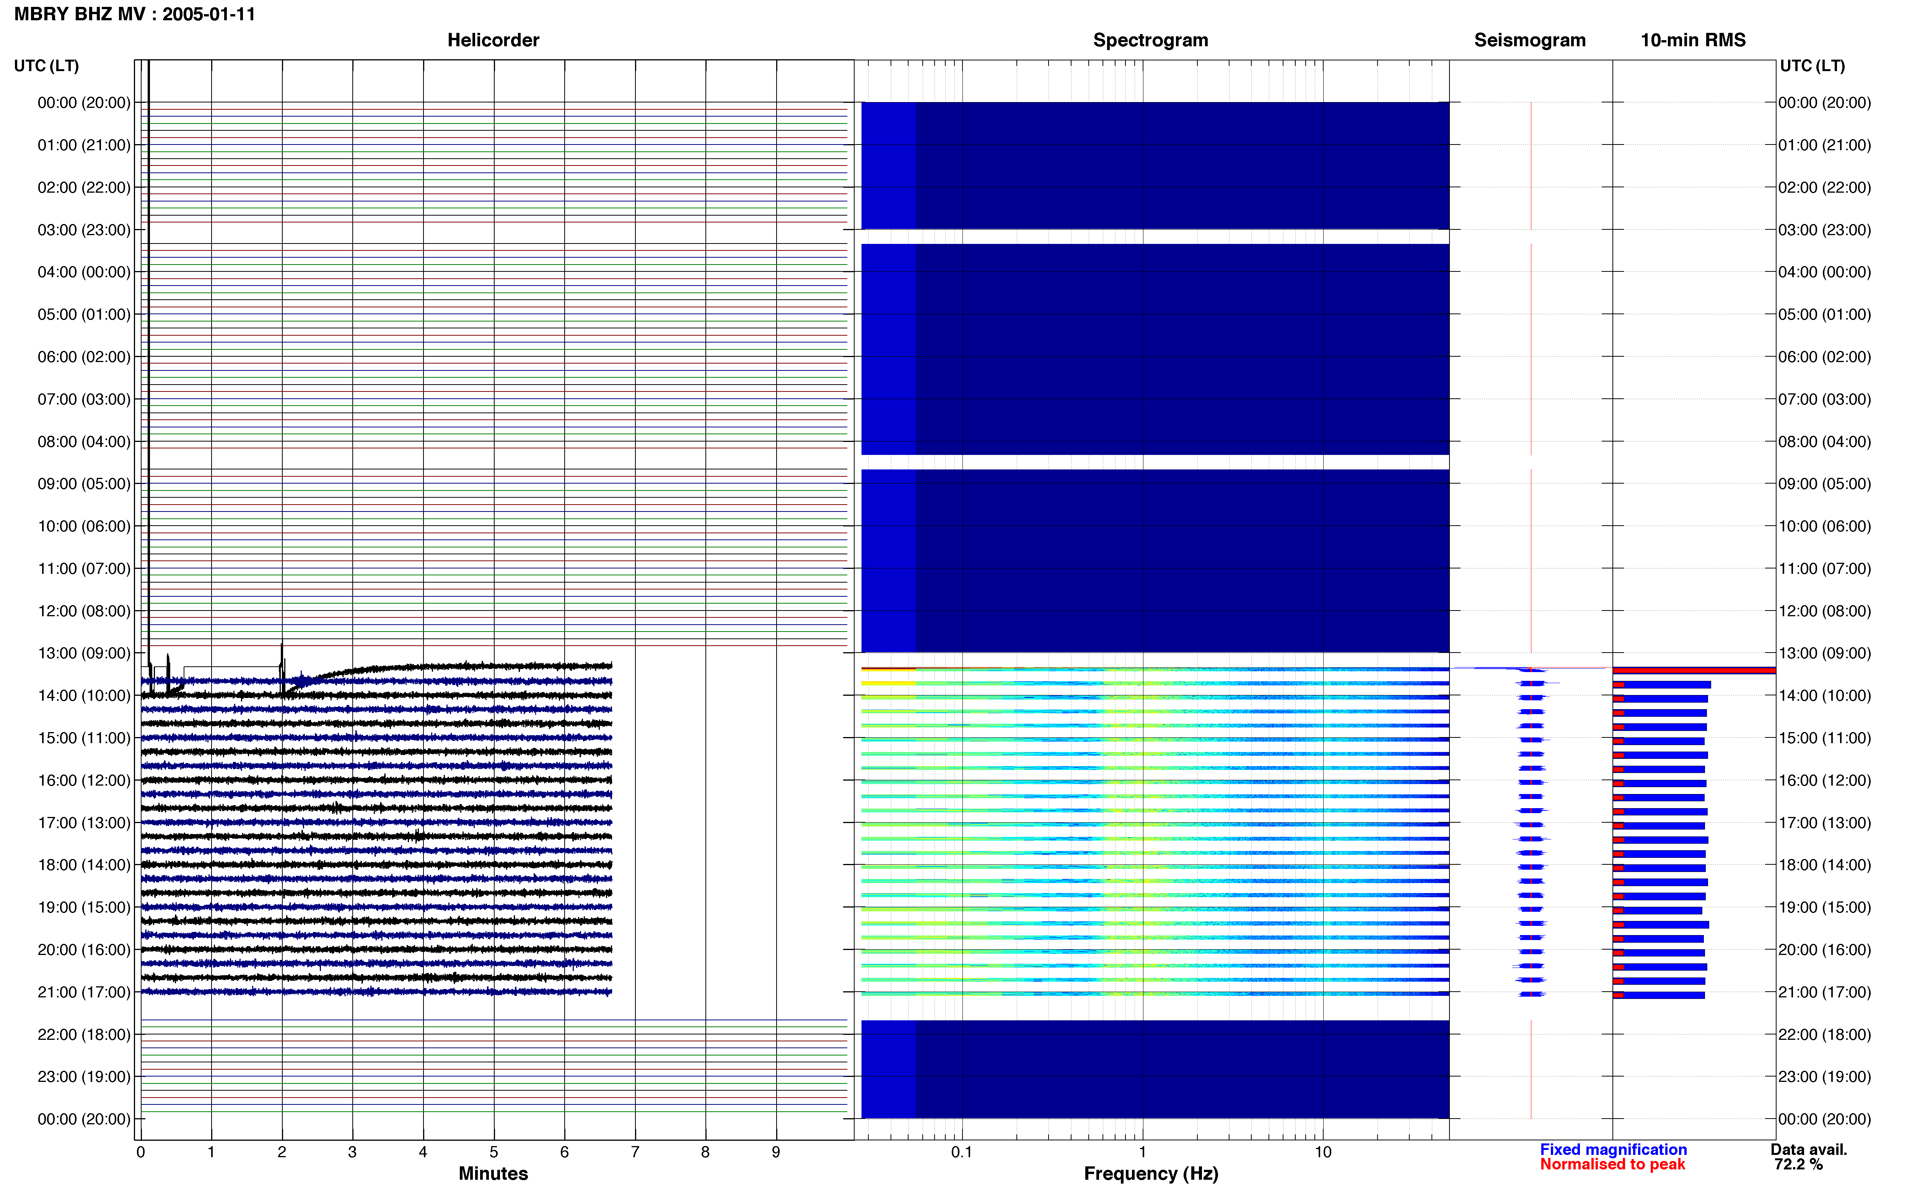1920x1200 pixels.
Task: Click 12:00 (08:00) on the RMS-side time axis
Action: coord(1825,611)
